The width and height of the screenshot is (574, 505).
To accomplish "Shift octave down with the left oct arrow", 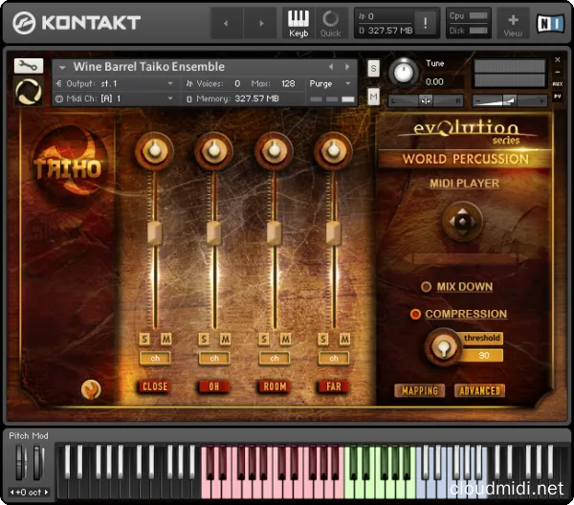I will pyautogui.click(x=11, y=493).
